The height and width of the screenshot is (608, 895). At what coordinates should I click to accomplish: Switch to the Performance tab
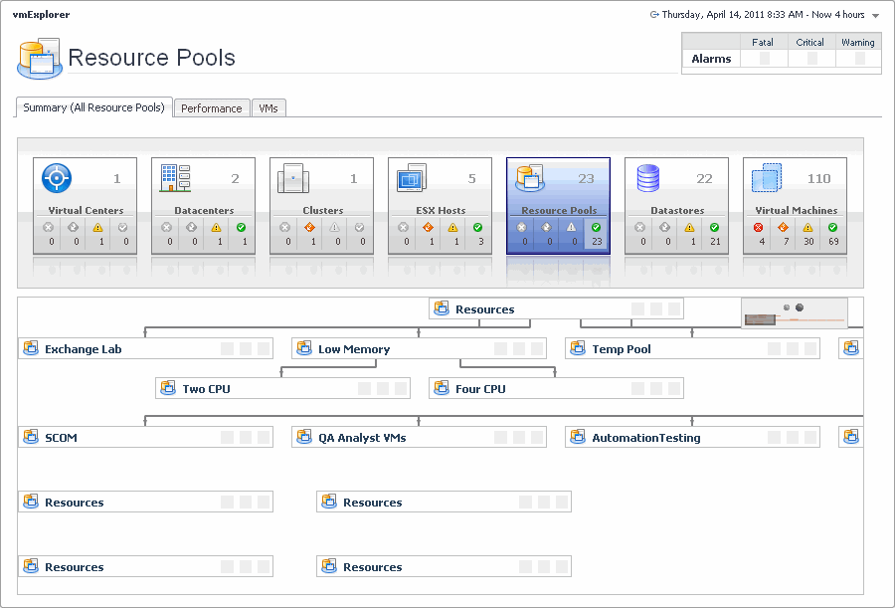click(211, 108)
